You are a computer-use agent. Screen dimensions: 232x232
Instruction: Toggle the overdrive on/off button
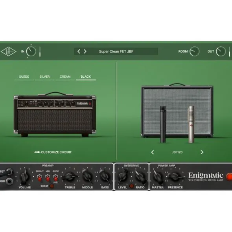tap(131, 186)
